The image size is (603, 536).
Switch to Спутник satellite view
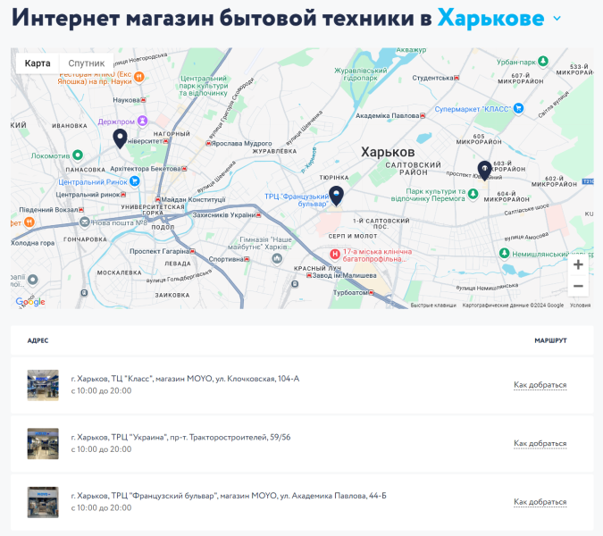(x=86, y=63)
